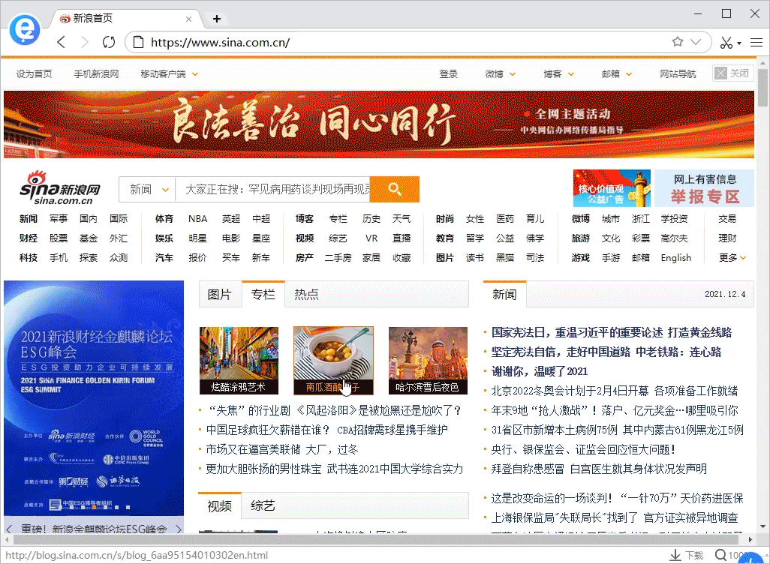Select the 视频 tab

(219, 506)
